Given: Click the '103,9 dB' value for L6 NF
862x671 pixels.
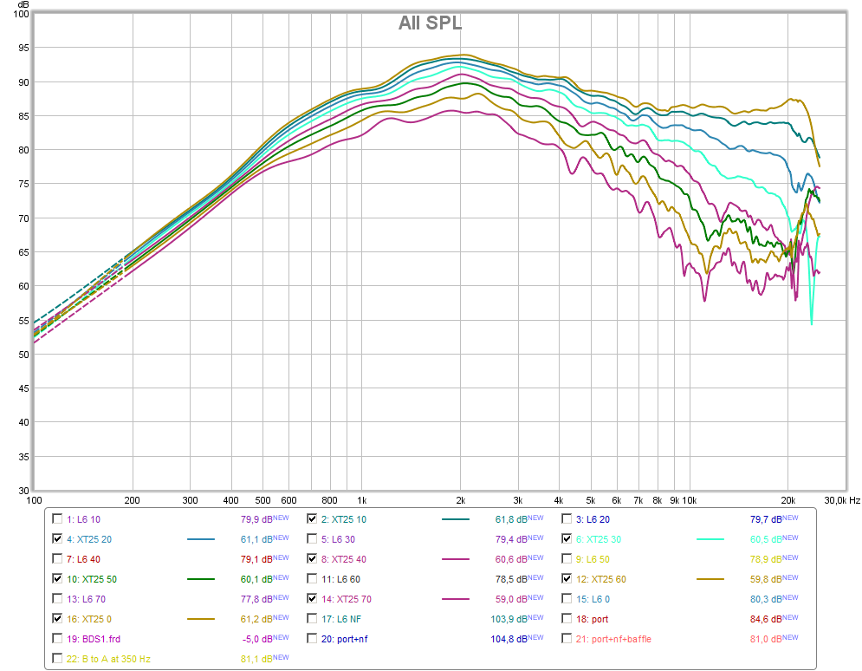Looking at the screenshot, I should tap(509, 619).
